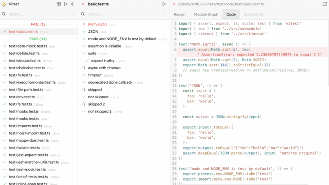Run all tests with play icon

pos(66,4)
